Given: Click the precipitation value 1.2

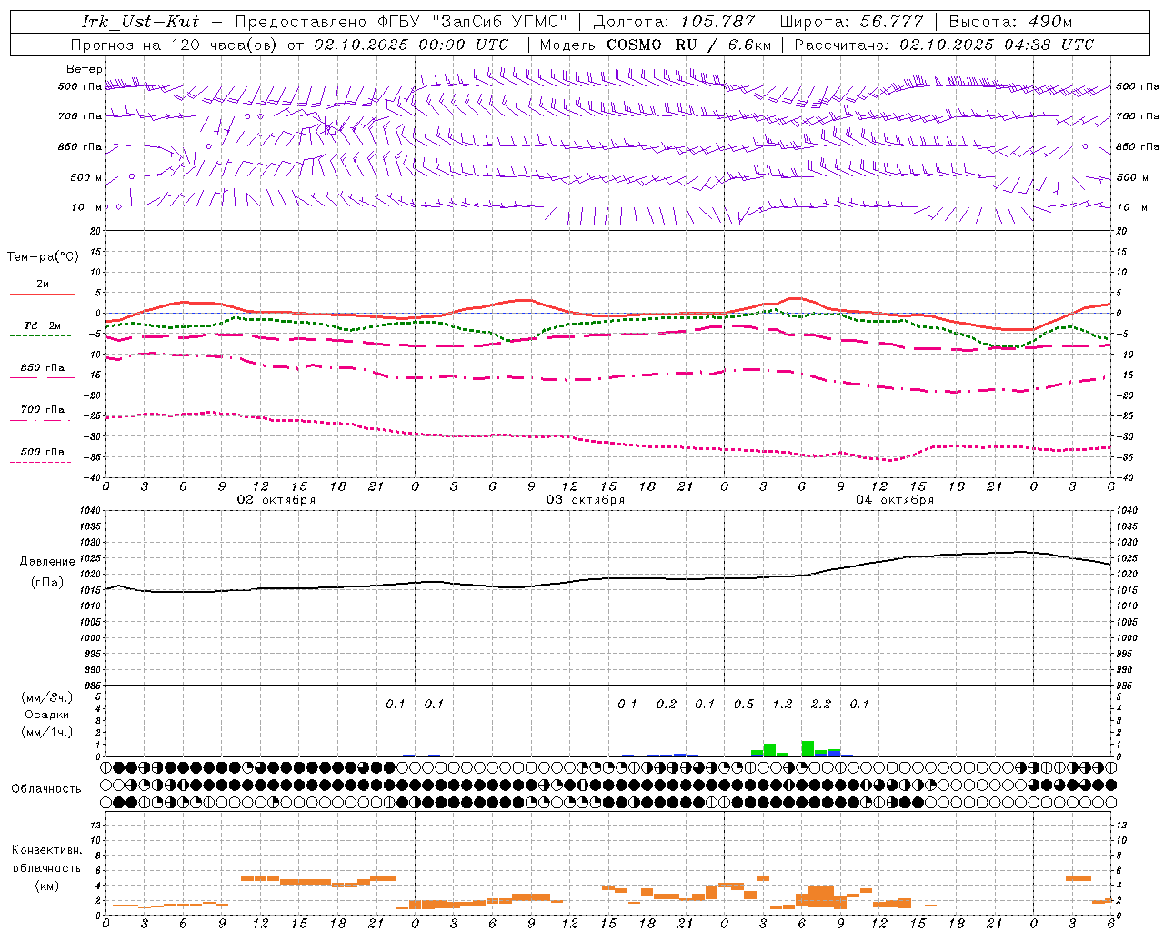Looking at the screenshot, I should [x=782, y=704].
